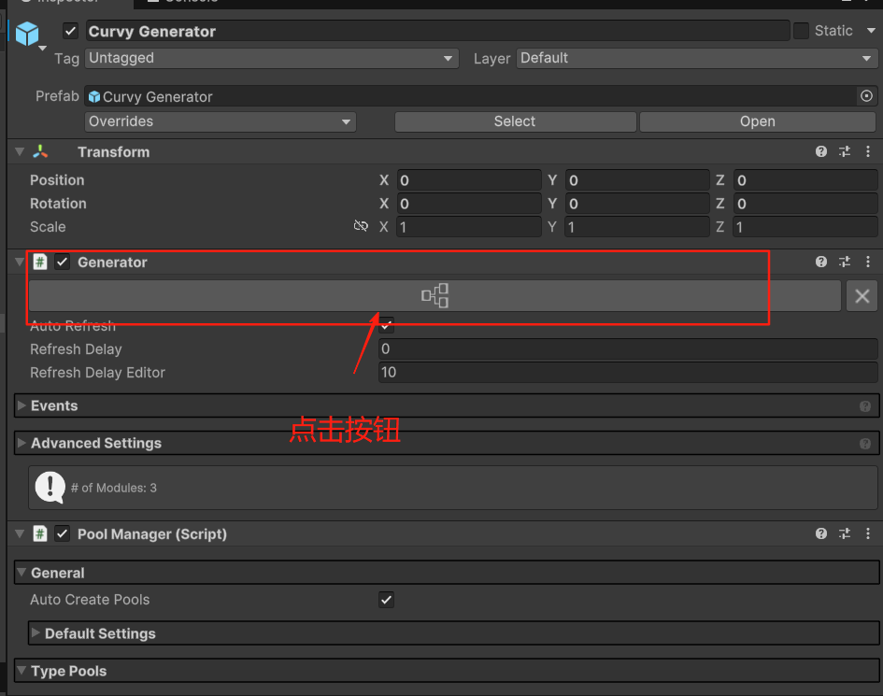Open Generator preset selector icon
This screenshot has width=883, height=696.
coord(845,262)
